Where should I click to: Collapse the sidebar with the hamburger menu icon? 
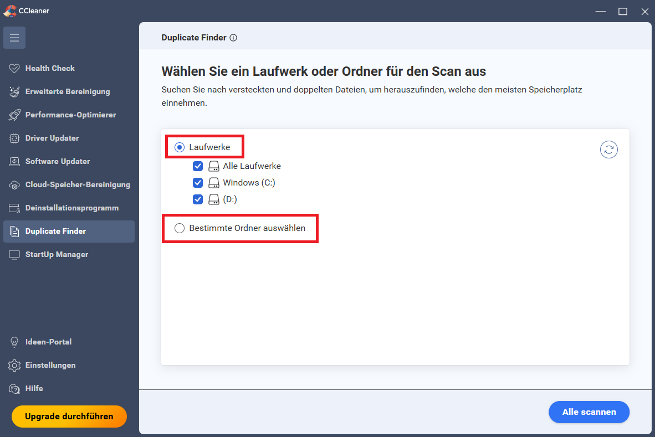coord(14,38)
